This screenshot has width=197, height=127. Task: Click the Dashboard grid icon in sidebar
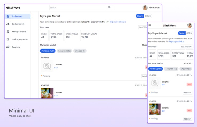(x=8, y=17)
